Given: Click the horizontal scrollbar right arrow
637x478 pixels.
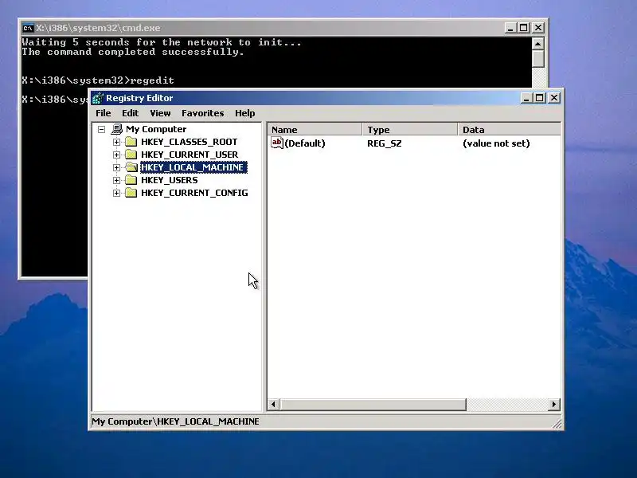Looking at the screenshot, I should point(554,405).
